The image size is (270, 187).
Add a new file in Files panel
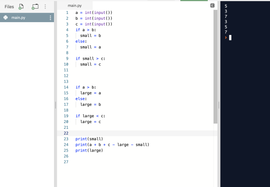click(x=21, y=7)
